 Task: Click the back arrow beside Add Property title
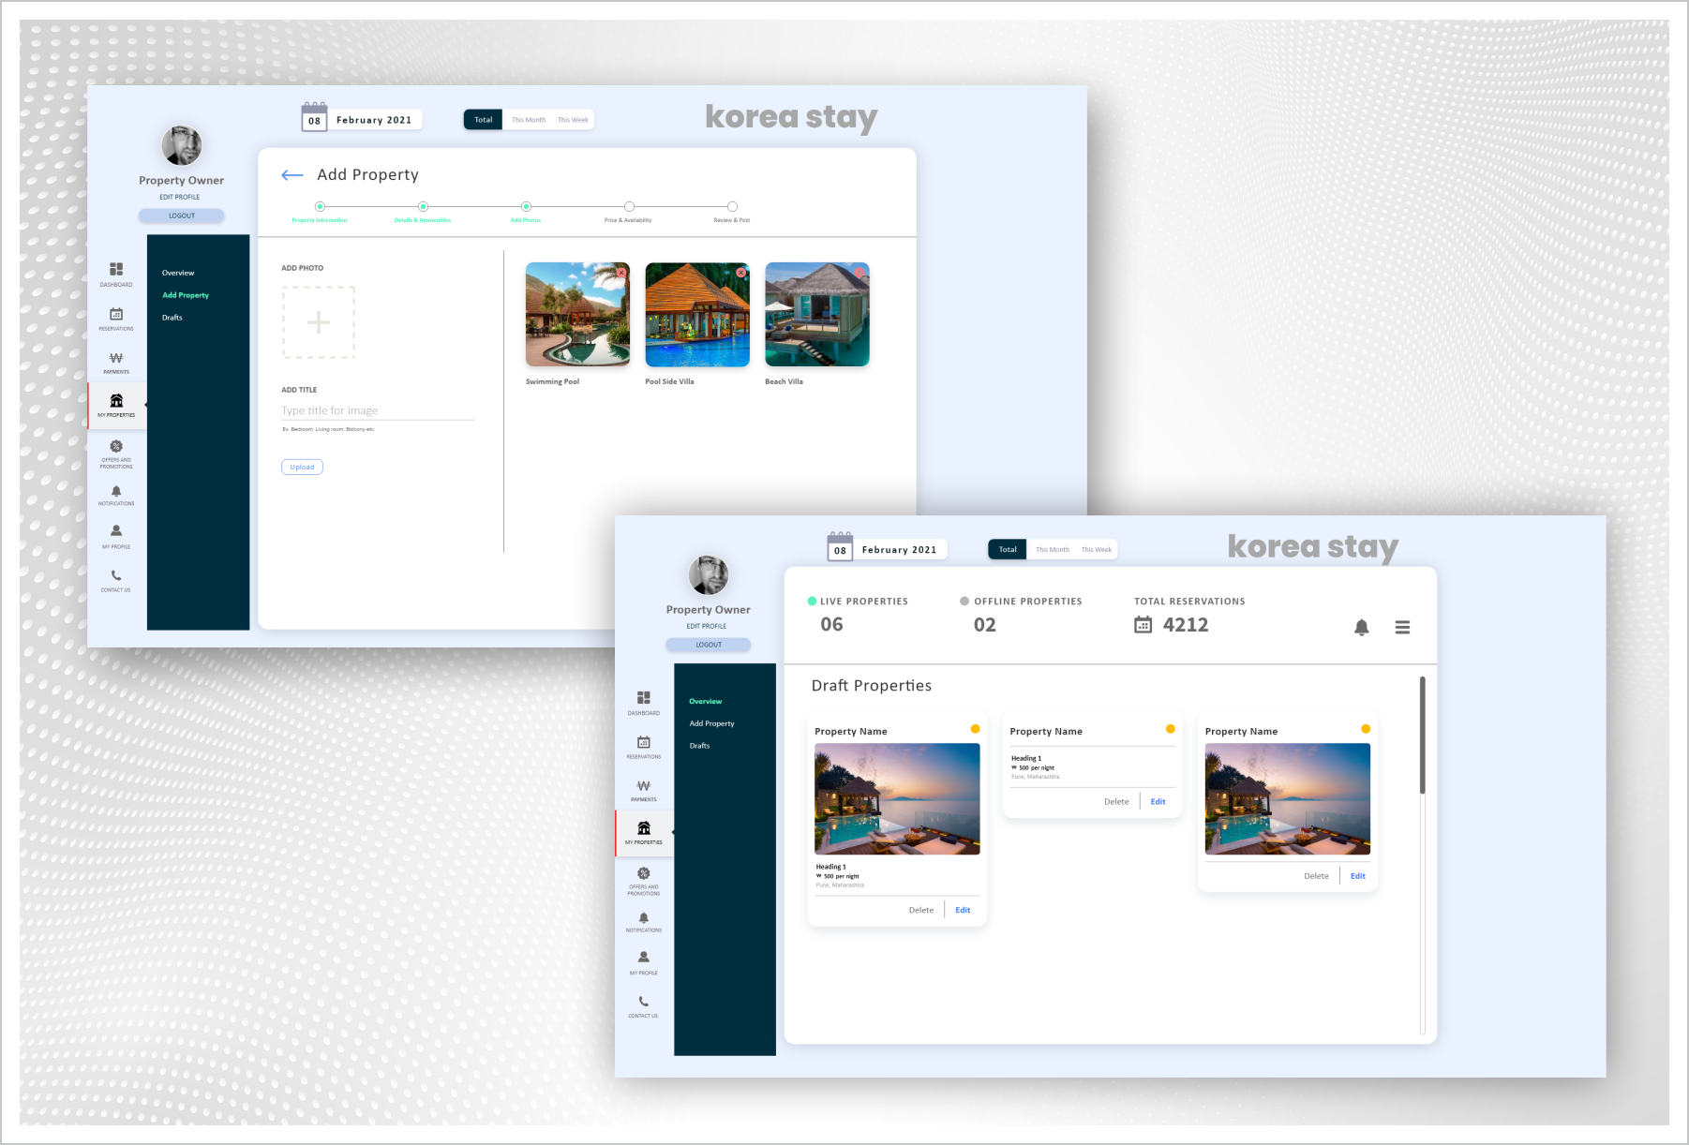tap(292, 175)
